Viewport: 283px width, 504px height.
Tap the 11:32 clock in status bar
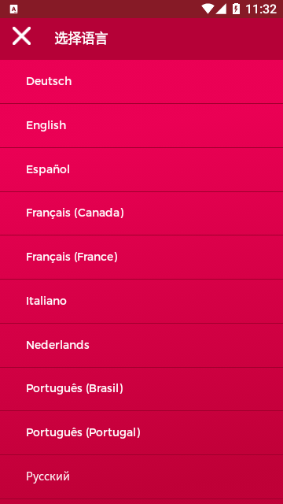[261, 9]
